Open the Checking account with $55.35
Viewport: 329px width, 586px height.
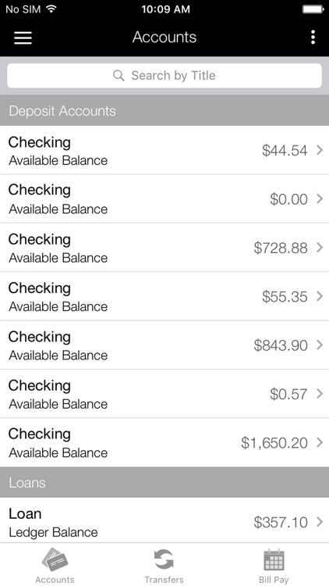164,296
